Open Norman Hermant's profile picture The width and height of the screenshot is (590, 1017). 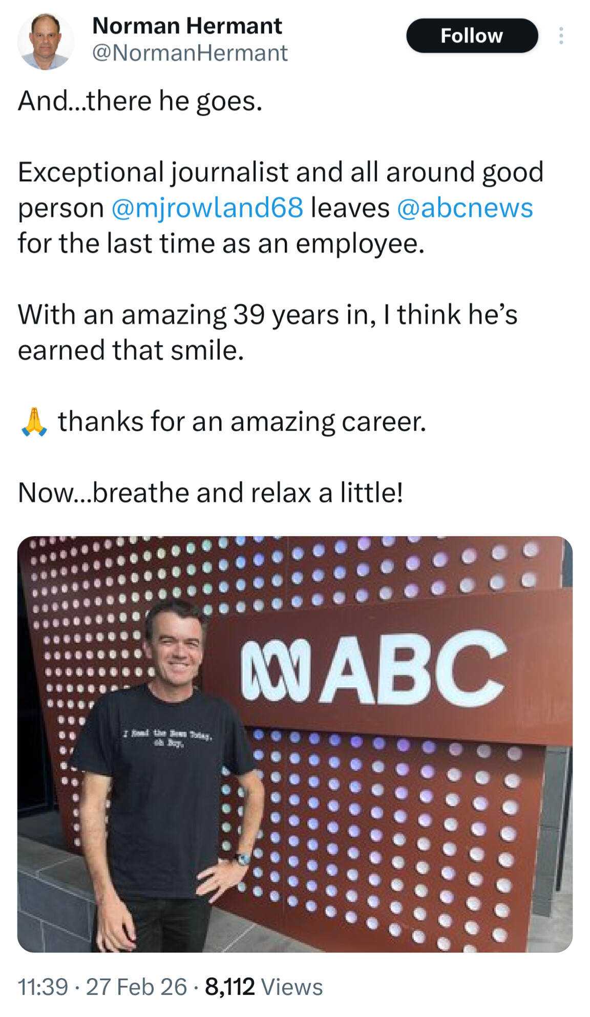(46, 40)
